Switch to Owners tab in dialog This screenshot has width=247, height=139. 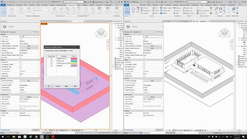pyautogui.click(x=56, y=51)
